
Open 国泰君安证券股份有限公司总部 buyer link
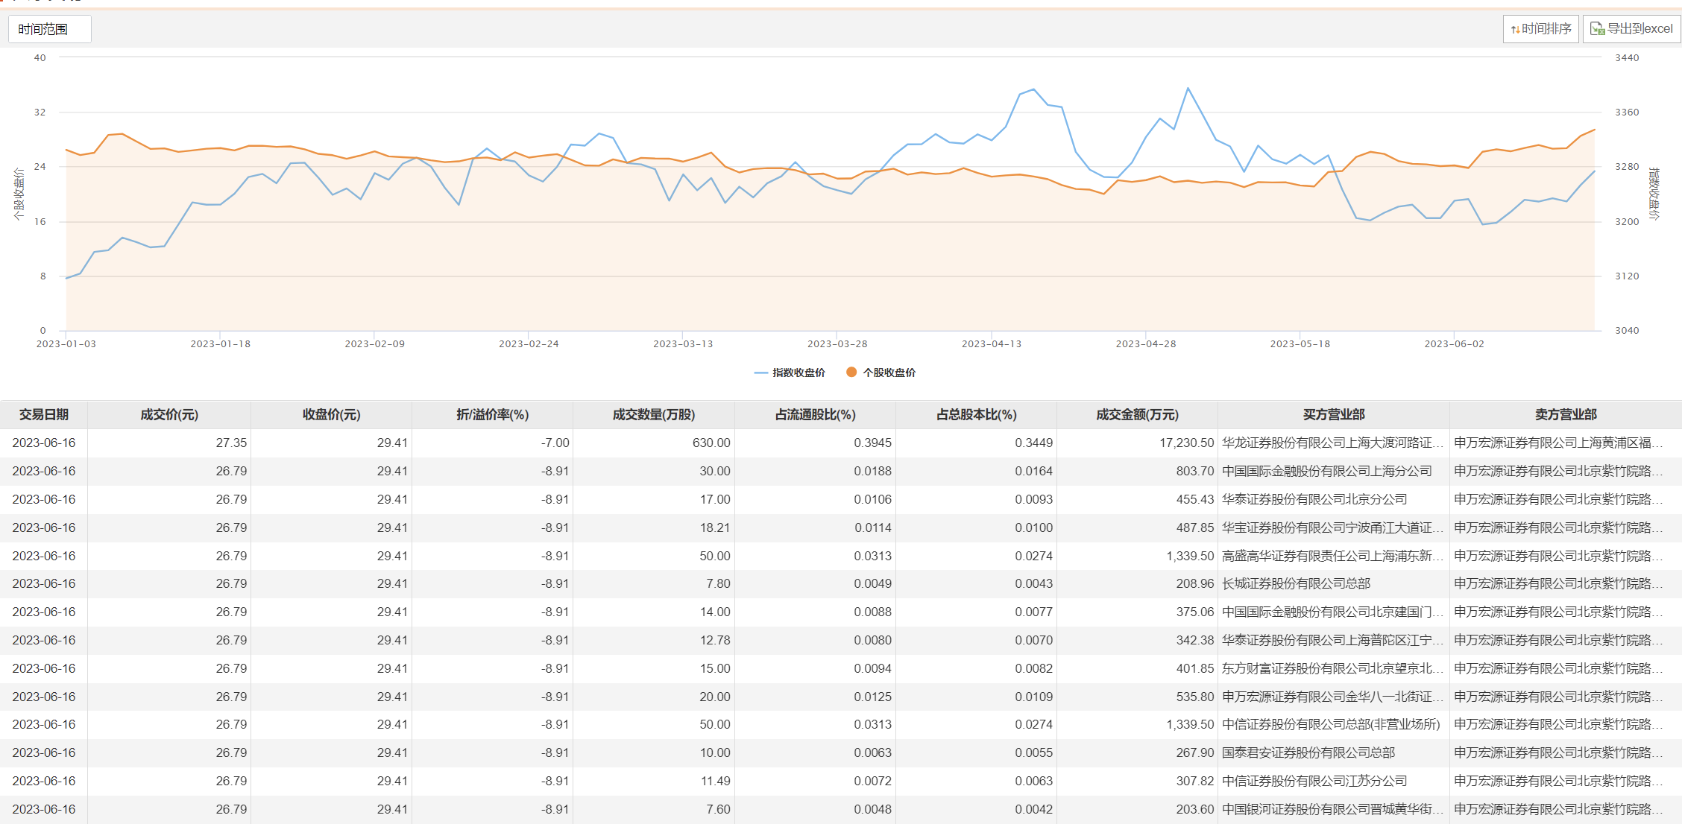click(x=1308, y=752)
